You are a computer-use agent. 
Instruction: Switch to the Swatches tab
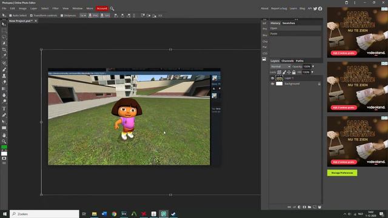289,23
